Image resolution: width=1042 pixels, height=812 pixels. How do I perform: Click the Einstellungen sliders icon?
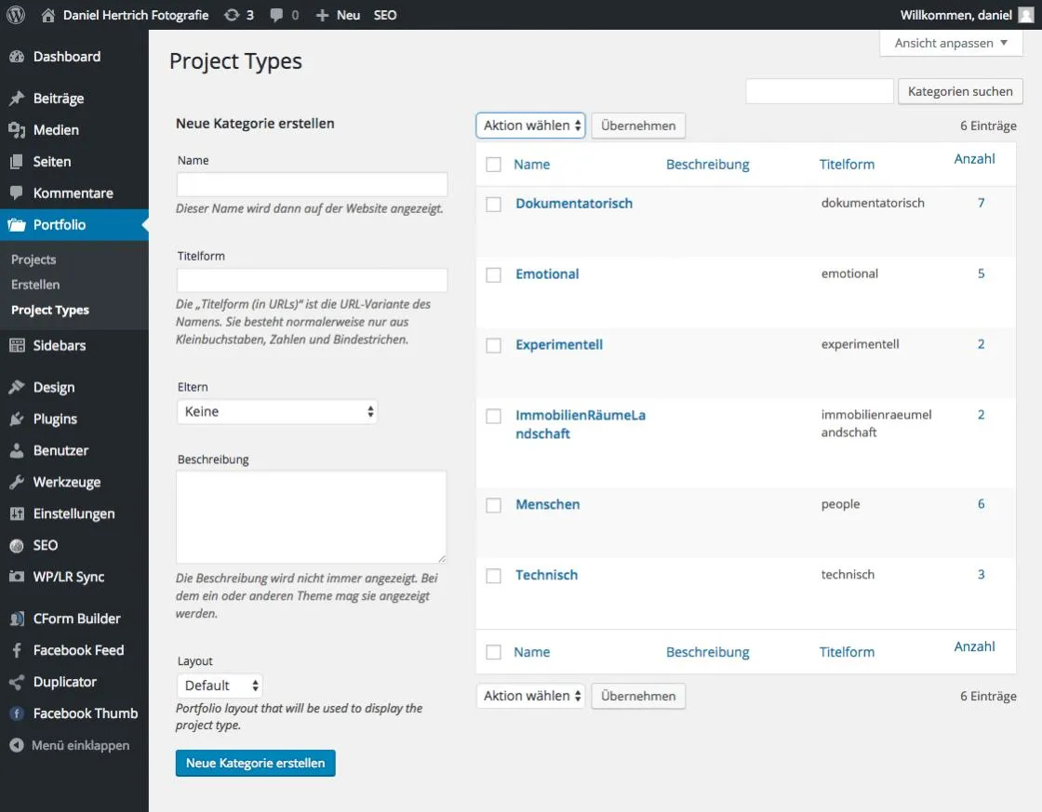tap(18, 513)
